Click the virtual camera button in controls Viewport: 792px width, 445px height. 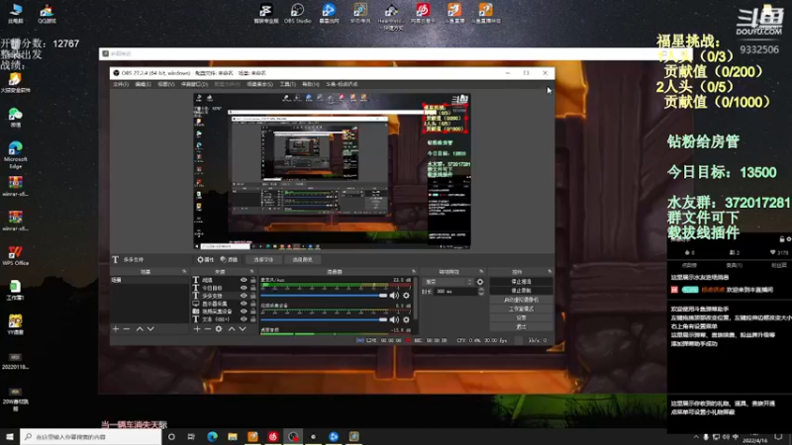521,300
